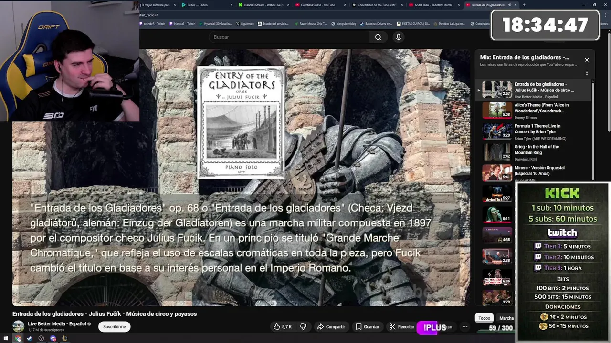Open Estado del servicio bookmark
Screen dimensions: 611x343
[273, 23]
